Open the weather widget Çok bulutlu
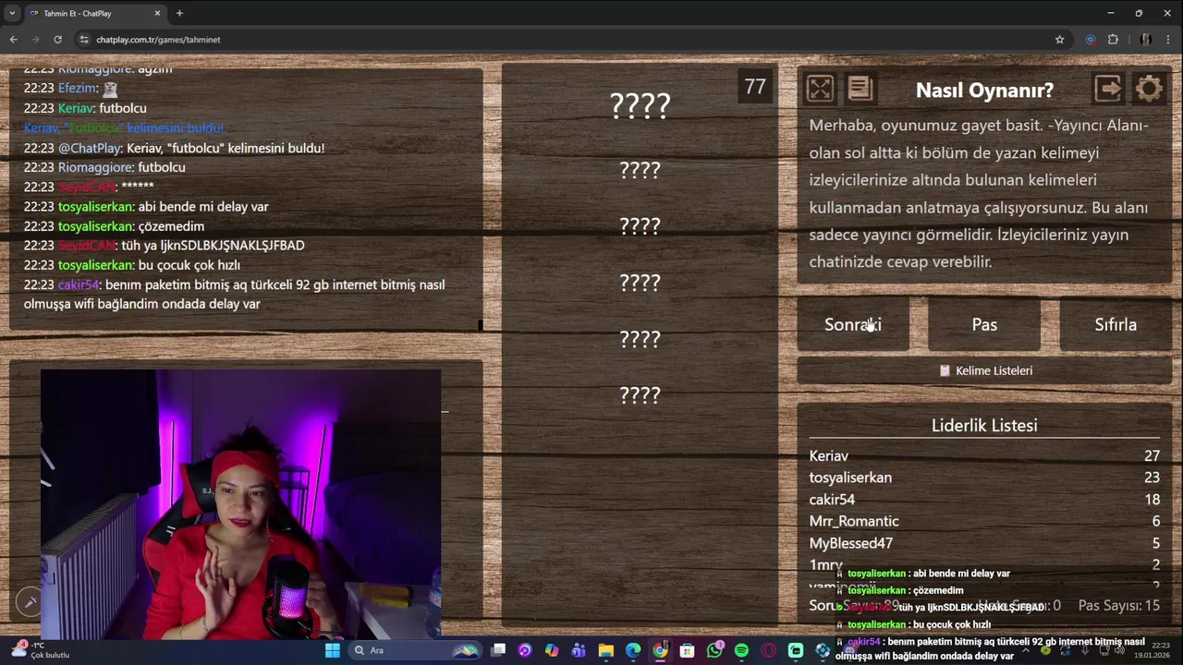 tap(41, 650)
